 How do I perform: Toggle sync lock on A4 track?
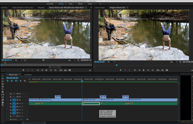click(x=17, y=113)
